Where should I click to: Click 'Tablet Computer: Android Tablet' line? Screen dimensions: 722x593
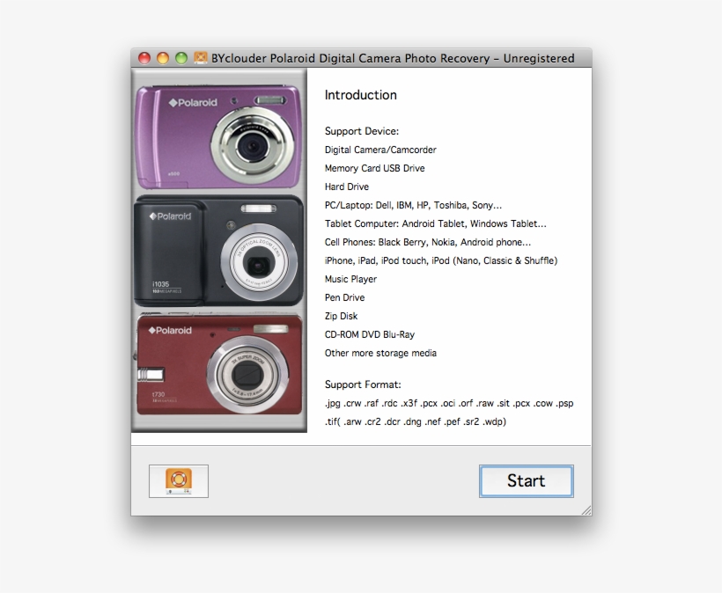point(436,223)
